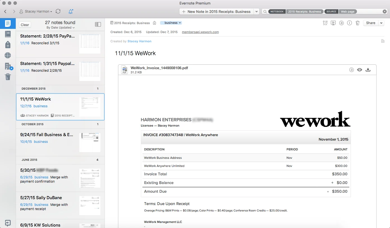390x228 pixels.
Task: Expand the Share dropdown arrow
Action: (x=381, y=23)
